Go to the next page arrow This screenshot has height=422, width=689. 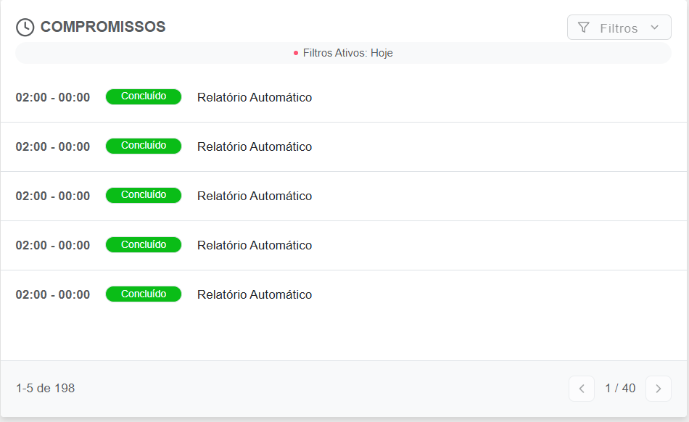point(659,389)
